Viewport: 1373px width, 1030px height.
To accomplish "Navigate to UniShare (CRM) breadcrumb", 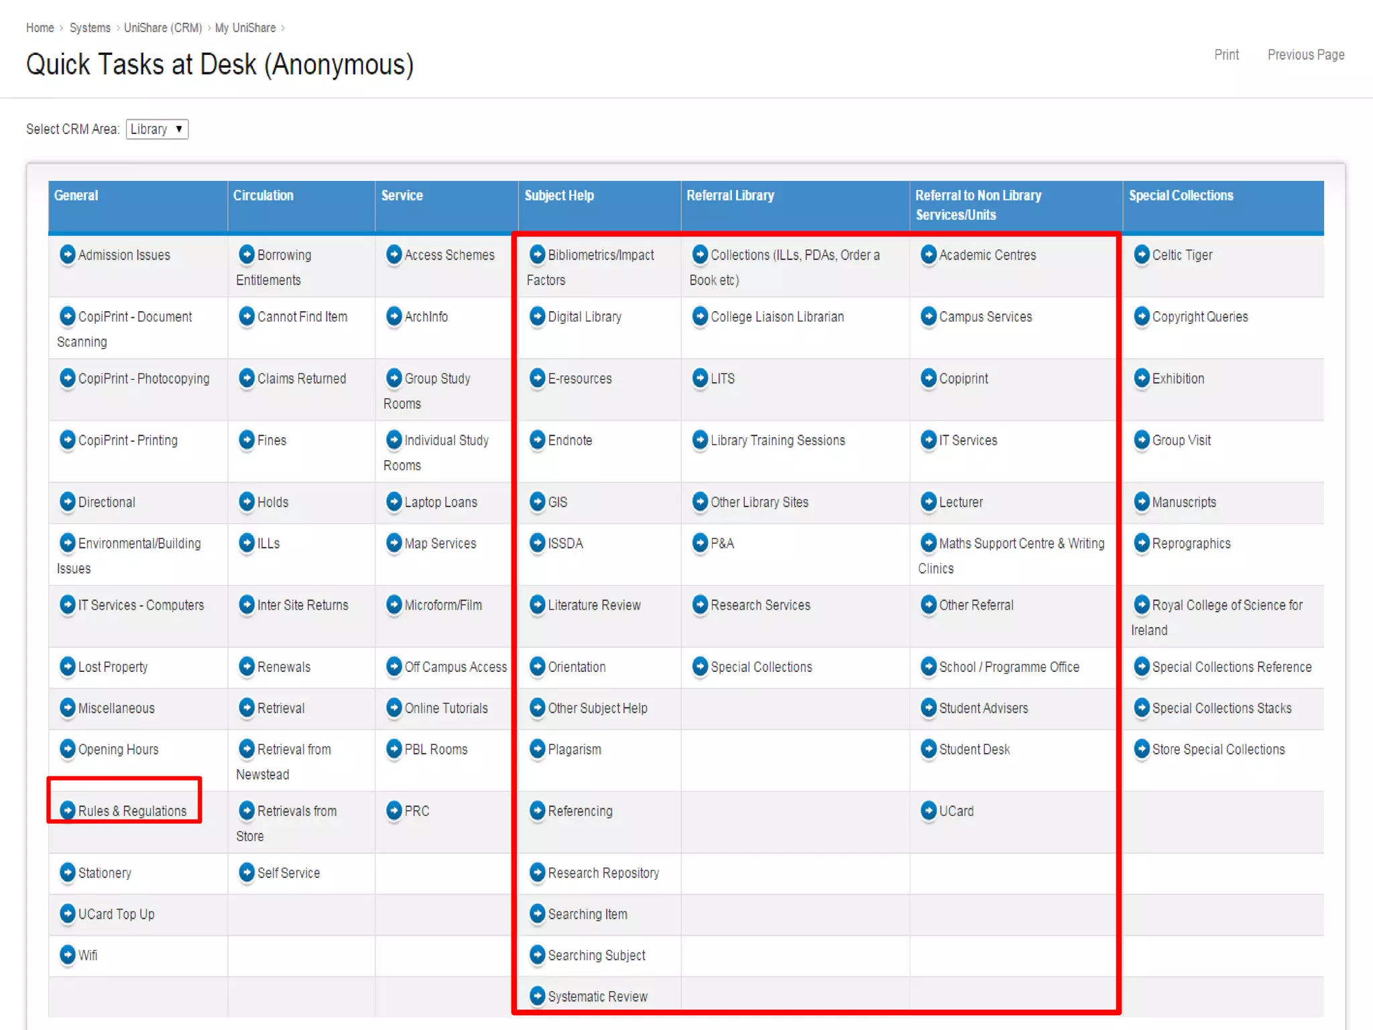I will [162, 27].
